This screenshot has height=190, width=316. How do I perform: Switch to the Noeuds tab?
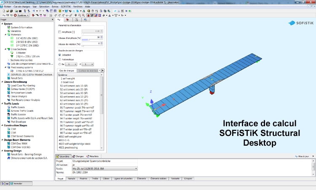coord(72,179)
